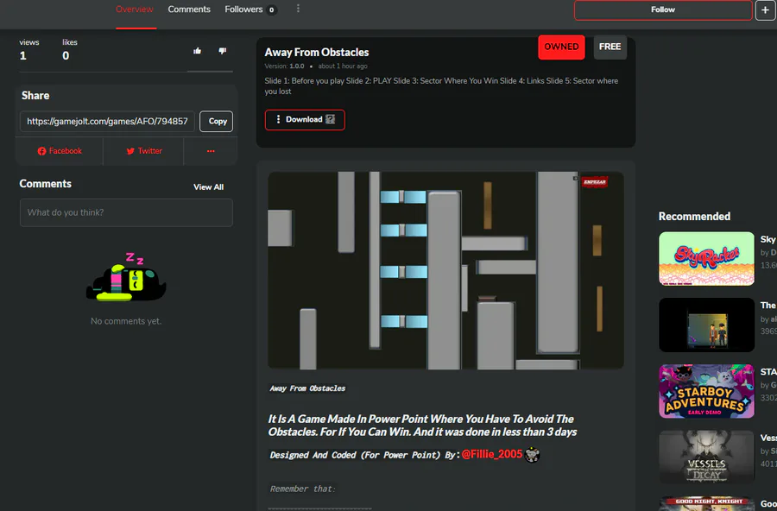Switch to the Overview tab
The height and width of the screenshot is (511, 777).
point(135,9)
